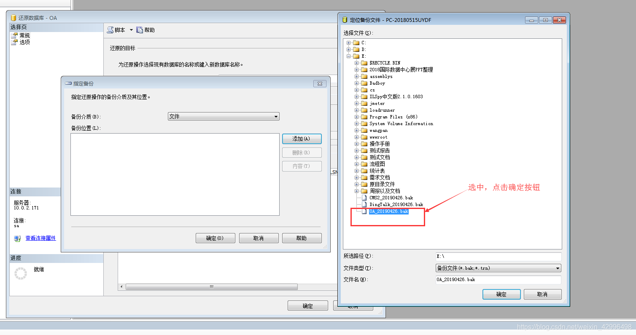
Task: Click the 统计表 folder icon
Action: (364, 171)
